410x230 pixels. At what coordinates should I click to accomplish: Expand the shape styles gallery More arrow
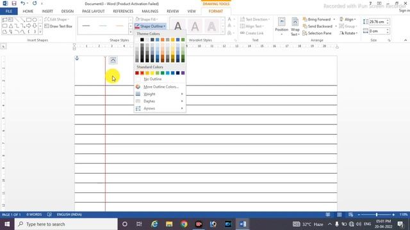coord(131,32)
